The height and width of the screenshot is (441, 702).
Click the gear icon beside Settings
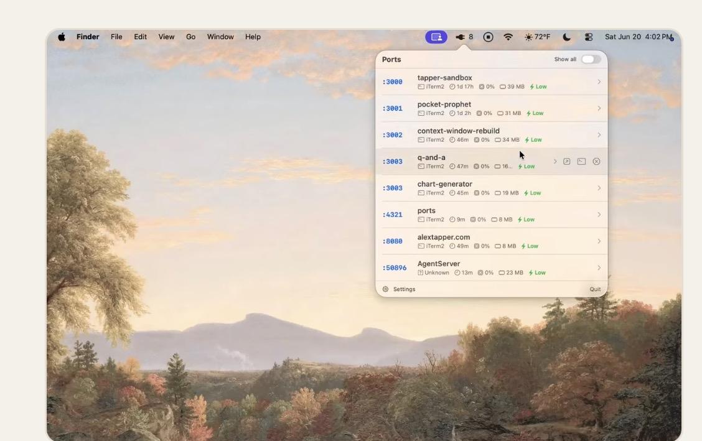click(x=385, y=289)
